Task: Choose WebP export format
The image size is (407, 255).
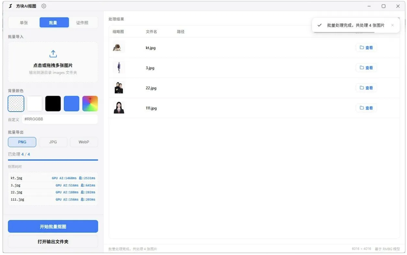Action: coord(84,142)
